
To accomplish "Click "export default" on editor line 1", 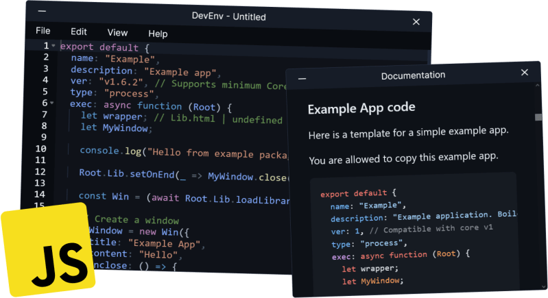I will (99, 47).
